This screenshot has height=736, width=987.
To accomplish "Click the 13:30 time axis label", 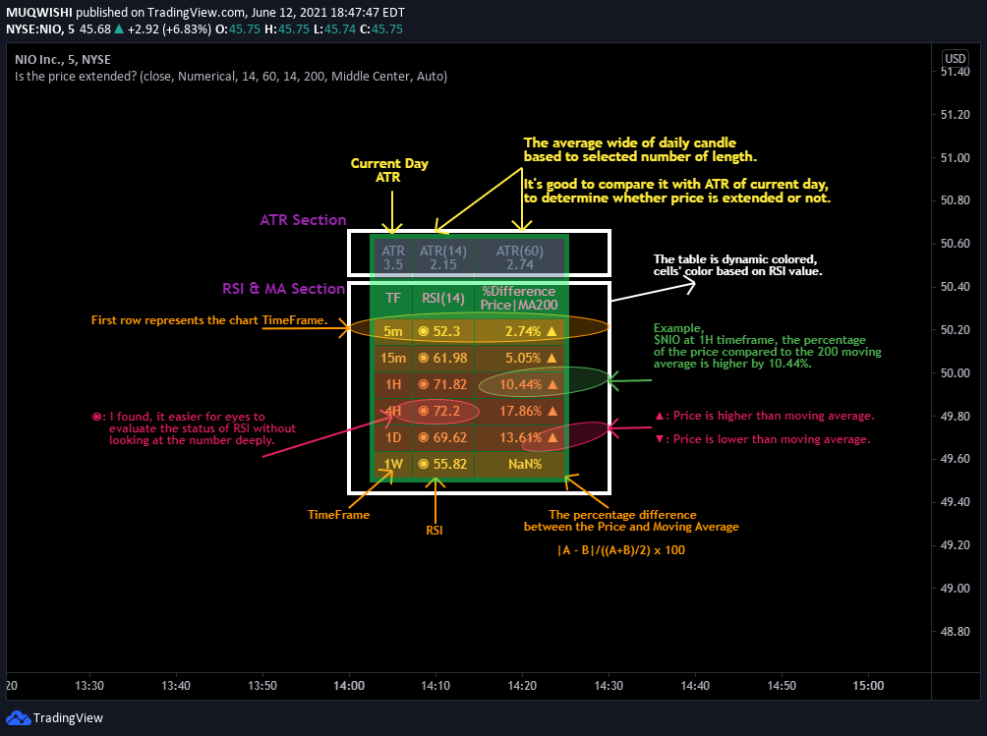I will point(89,686).
